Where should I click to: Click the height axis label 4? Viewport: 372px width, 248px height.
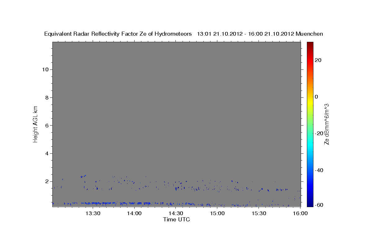pos(46,153)
